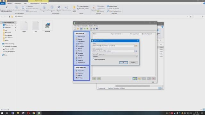The width and height of the screenshot is (205, 115).
Task: Expand the Explorer address bar history dropdown
Action: point(187,17)
